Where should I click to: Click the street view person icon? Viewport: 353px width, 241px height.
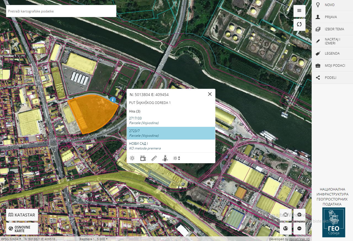(x=165, y=158)
